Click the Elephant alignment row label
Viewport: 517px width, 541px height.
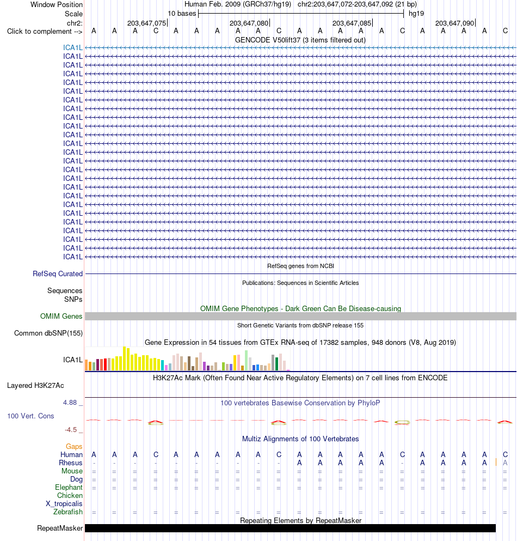coord(69,487)
